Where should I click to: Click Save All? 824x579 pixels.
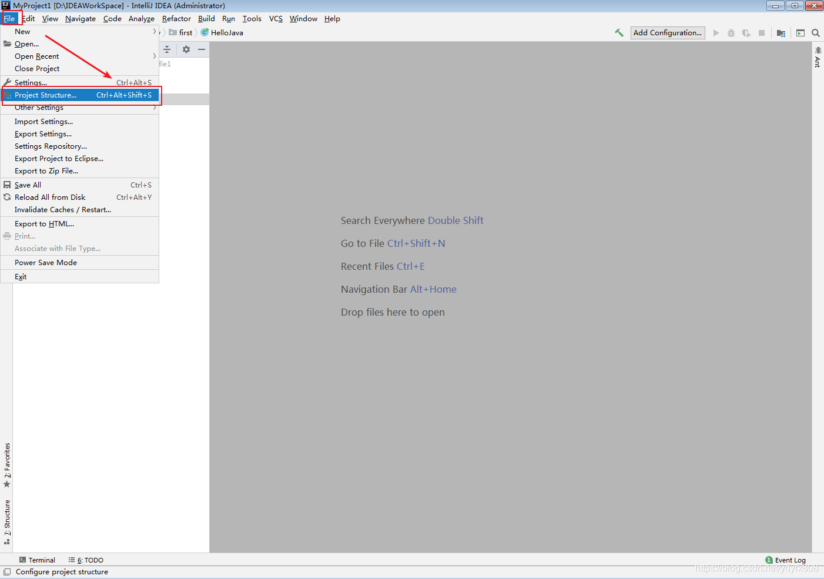(x=80, y=185)
